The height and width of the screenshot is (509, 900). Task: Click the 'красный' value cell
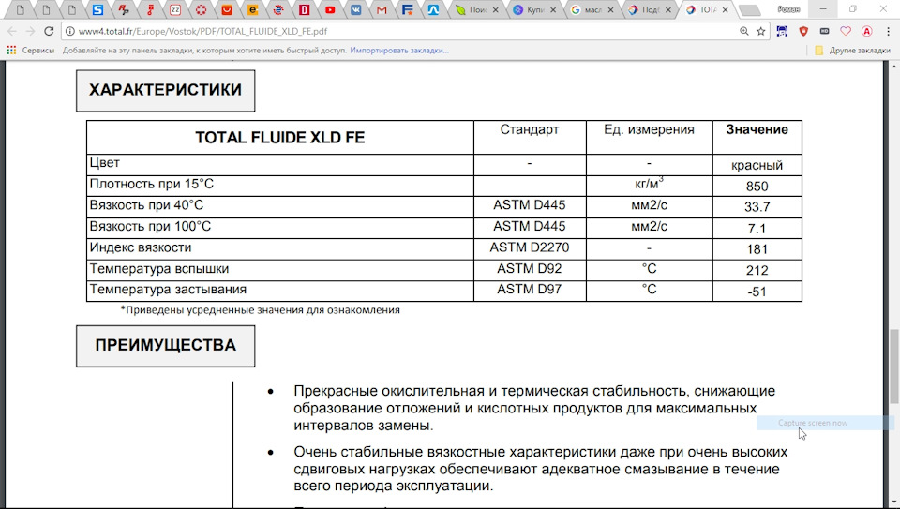pyautogui.click(x=757, y=165)
